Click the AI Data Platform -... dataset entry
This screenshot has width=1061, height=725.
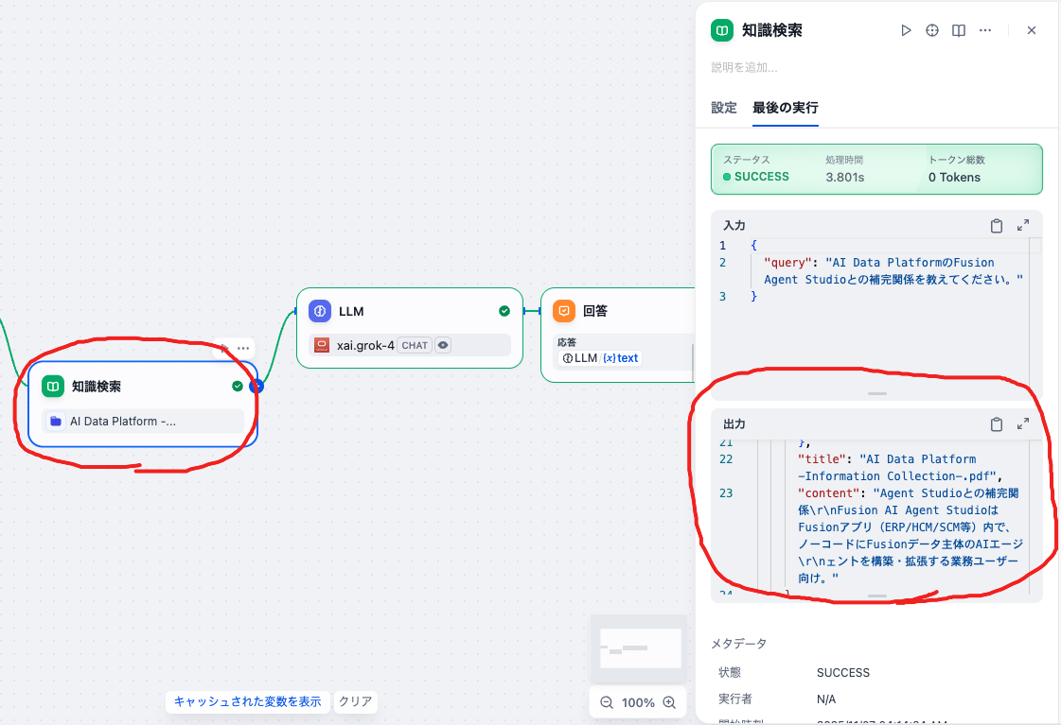pyautogui.click(x=143, y=421)
